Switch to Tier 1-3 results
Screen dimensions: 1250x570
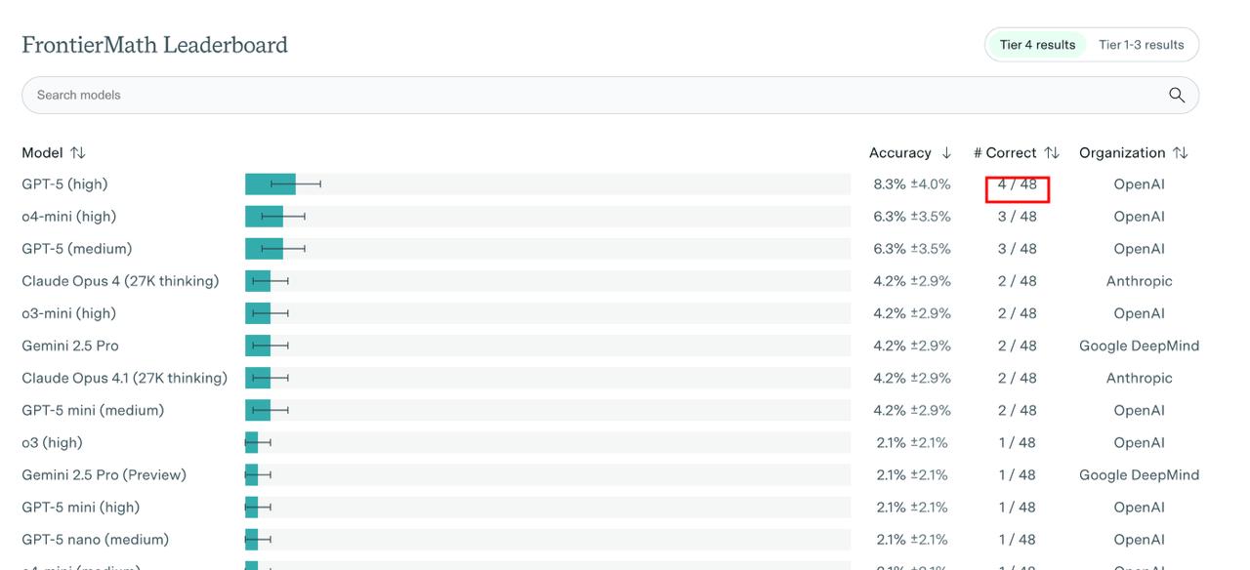[1141, 45]
